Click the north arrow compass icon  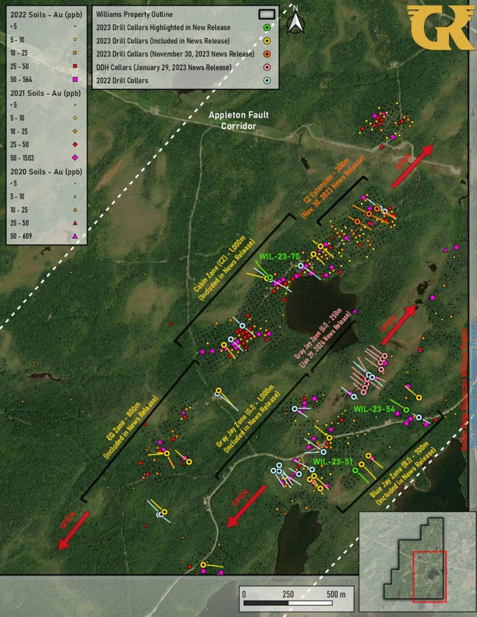(295, 20)
